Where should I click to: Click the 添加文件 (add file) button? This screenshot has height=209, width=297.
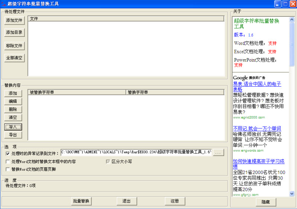click(x=14, y=20)
